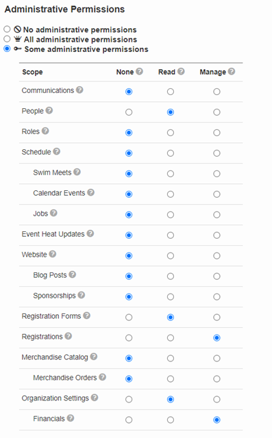Select No administrative permissions option
Viewport: 272px width, 438px height.
7,29
